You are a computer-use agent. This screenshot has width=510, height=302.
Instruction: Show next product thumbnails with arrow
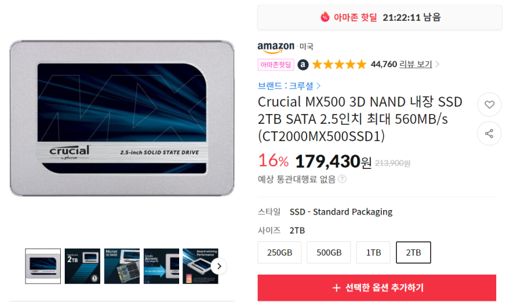point(219,266)
